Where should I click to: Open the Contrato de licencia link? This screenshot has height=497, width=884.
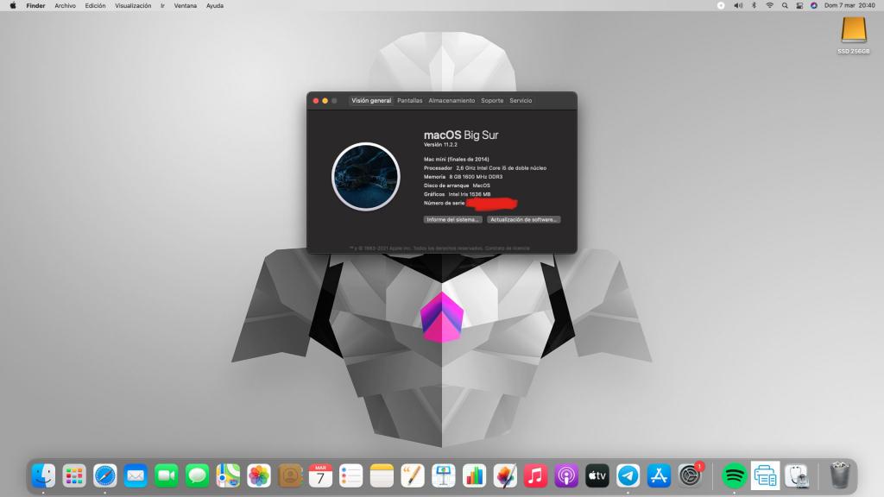click(508, 248)
